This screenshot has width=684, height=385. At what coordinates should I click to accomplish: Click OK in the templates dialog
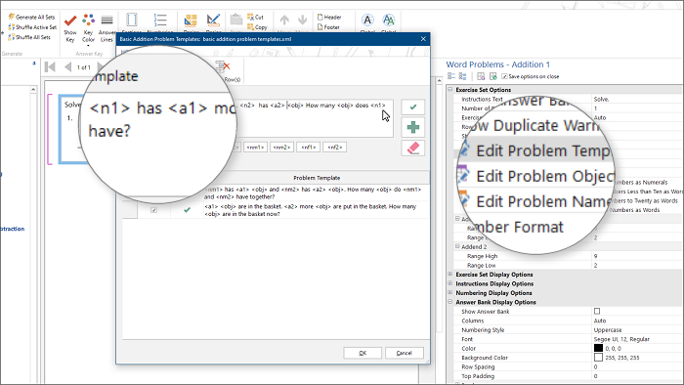pyautogui.click(x=363, y=353)
